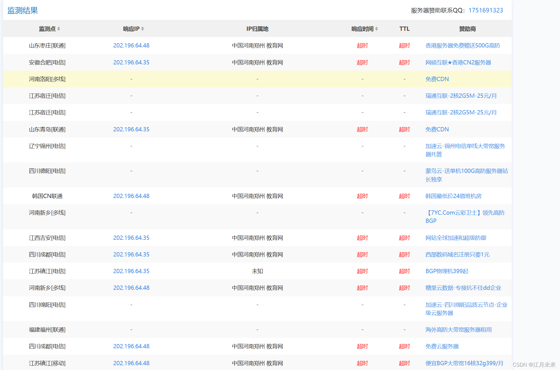Open sponsor link 网硕互联★香港CN2服务器
This screenshot has height=370, width=560.
coord(458,62)
